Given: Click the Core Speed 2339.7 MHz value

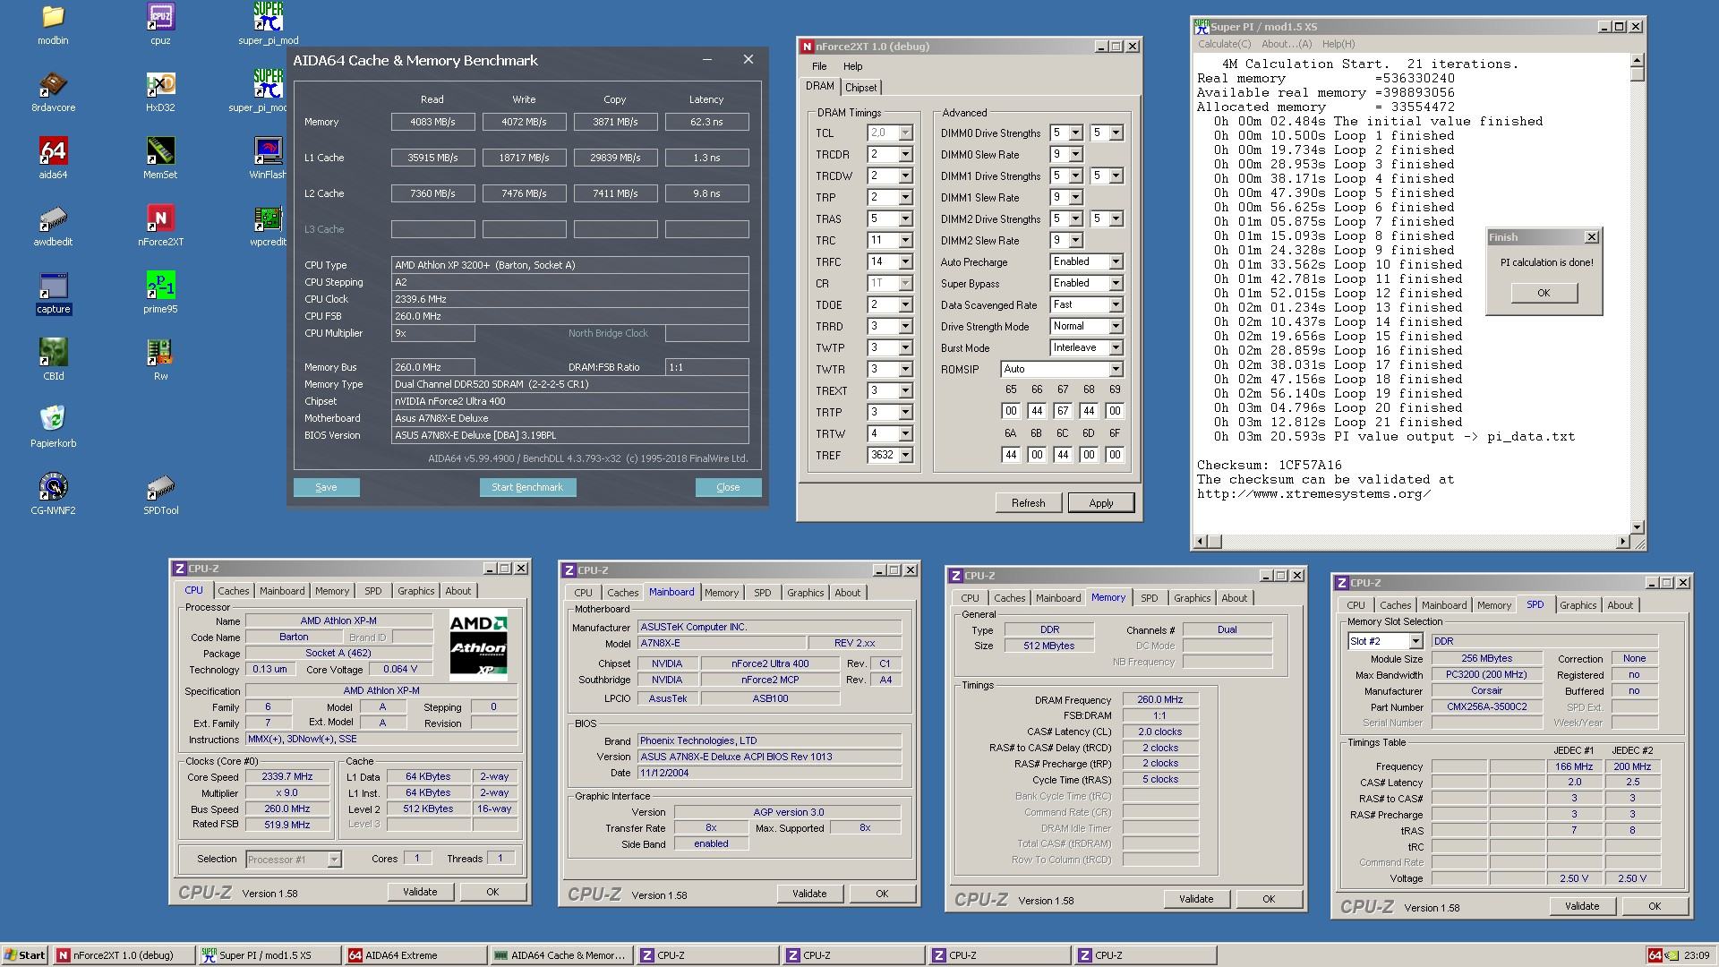Looking at the screenshot, I should (x=286, y=776).
